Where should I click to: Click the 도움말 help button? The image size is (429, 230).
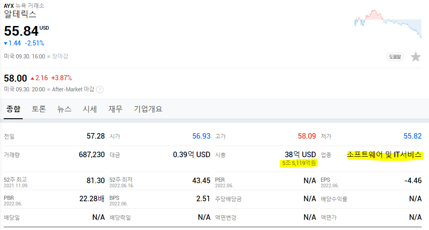tap(395, 57)
